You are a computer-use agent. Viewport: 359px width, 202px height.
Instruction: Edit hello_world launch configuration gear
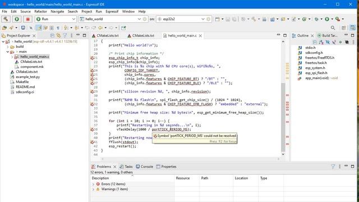coord(145,19)
